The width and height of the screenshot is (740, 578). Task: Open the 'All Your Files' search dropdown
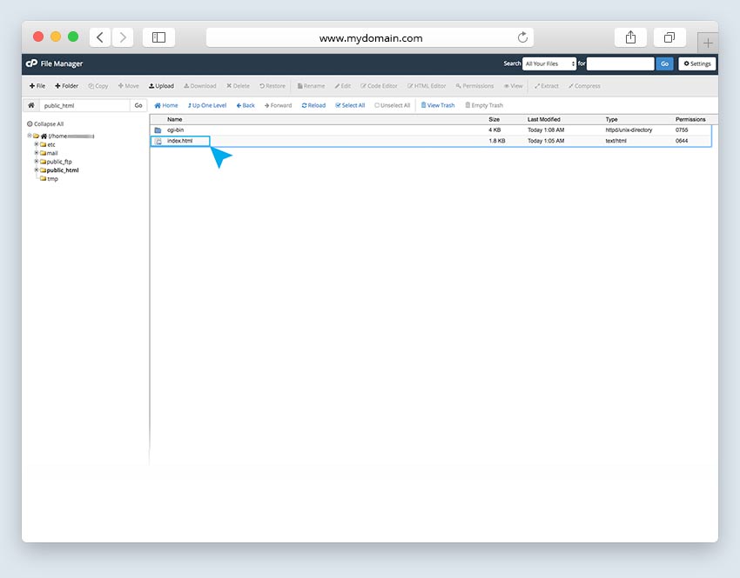coord(549,63)
